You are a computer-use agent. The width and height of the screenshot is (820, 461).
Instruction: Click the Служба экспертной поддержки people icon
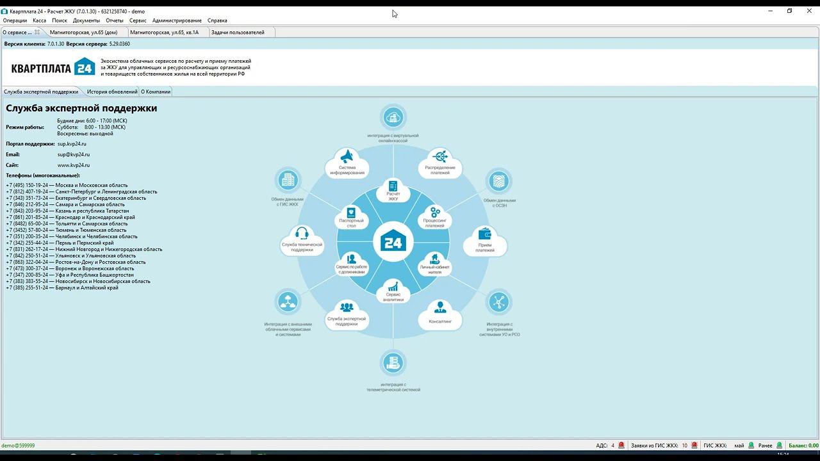[347, 308]
